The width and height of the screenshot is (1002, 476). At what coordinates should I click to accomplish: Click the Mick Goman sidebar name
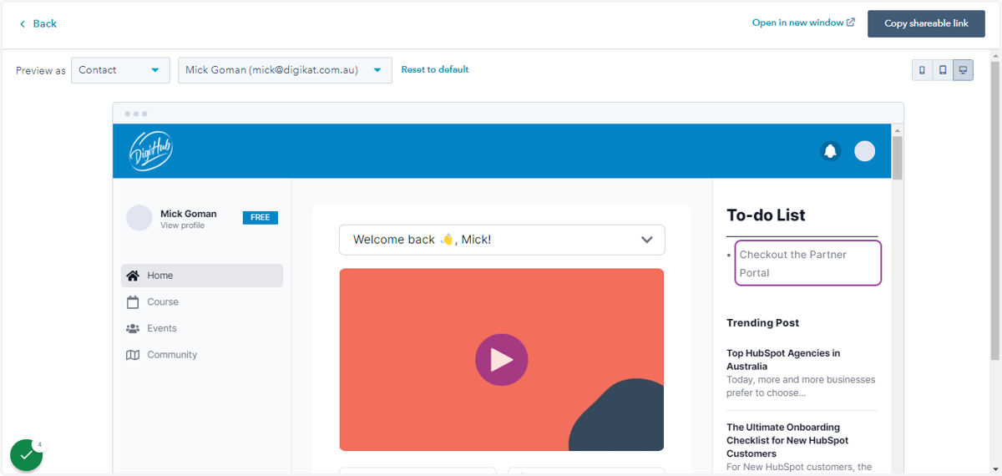point(188,214)
